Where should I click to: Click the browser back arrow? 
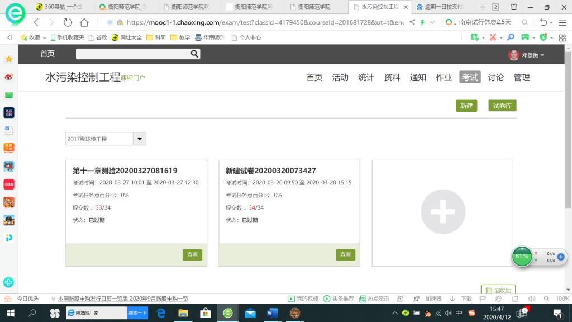point(36,22)
